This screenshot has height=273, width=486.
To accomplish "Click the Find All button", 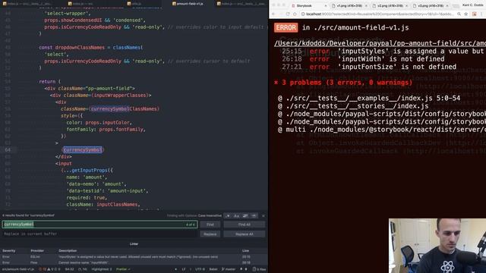I will [x=245, y=224].
